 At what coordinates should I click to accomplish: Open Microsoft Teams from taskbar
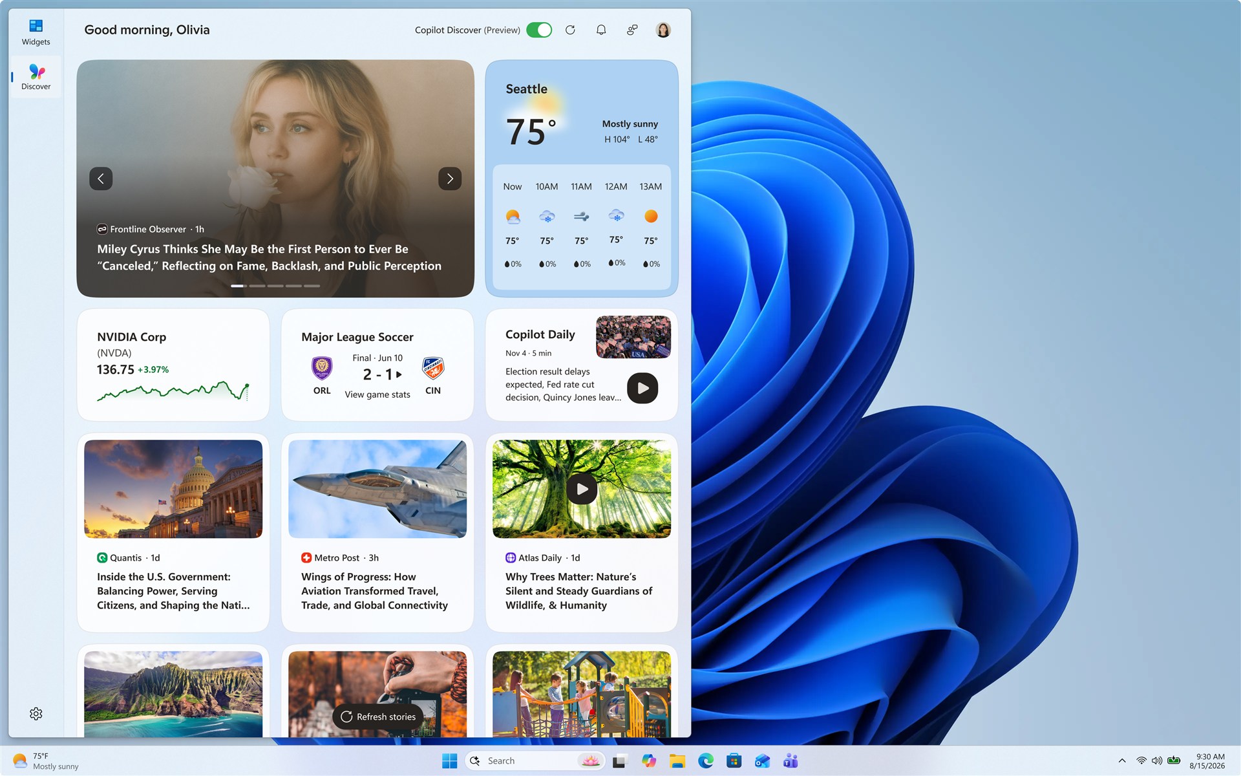coord(790,761)
